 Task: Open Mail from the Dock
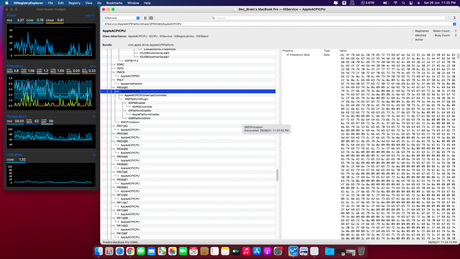[151, 251]
